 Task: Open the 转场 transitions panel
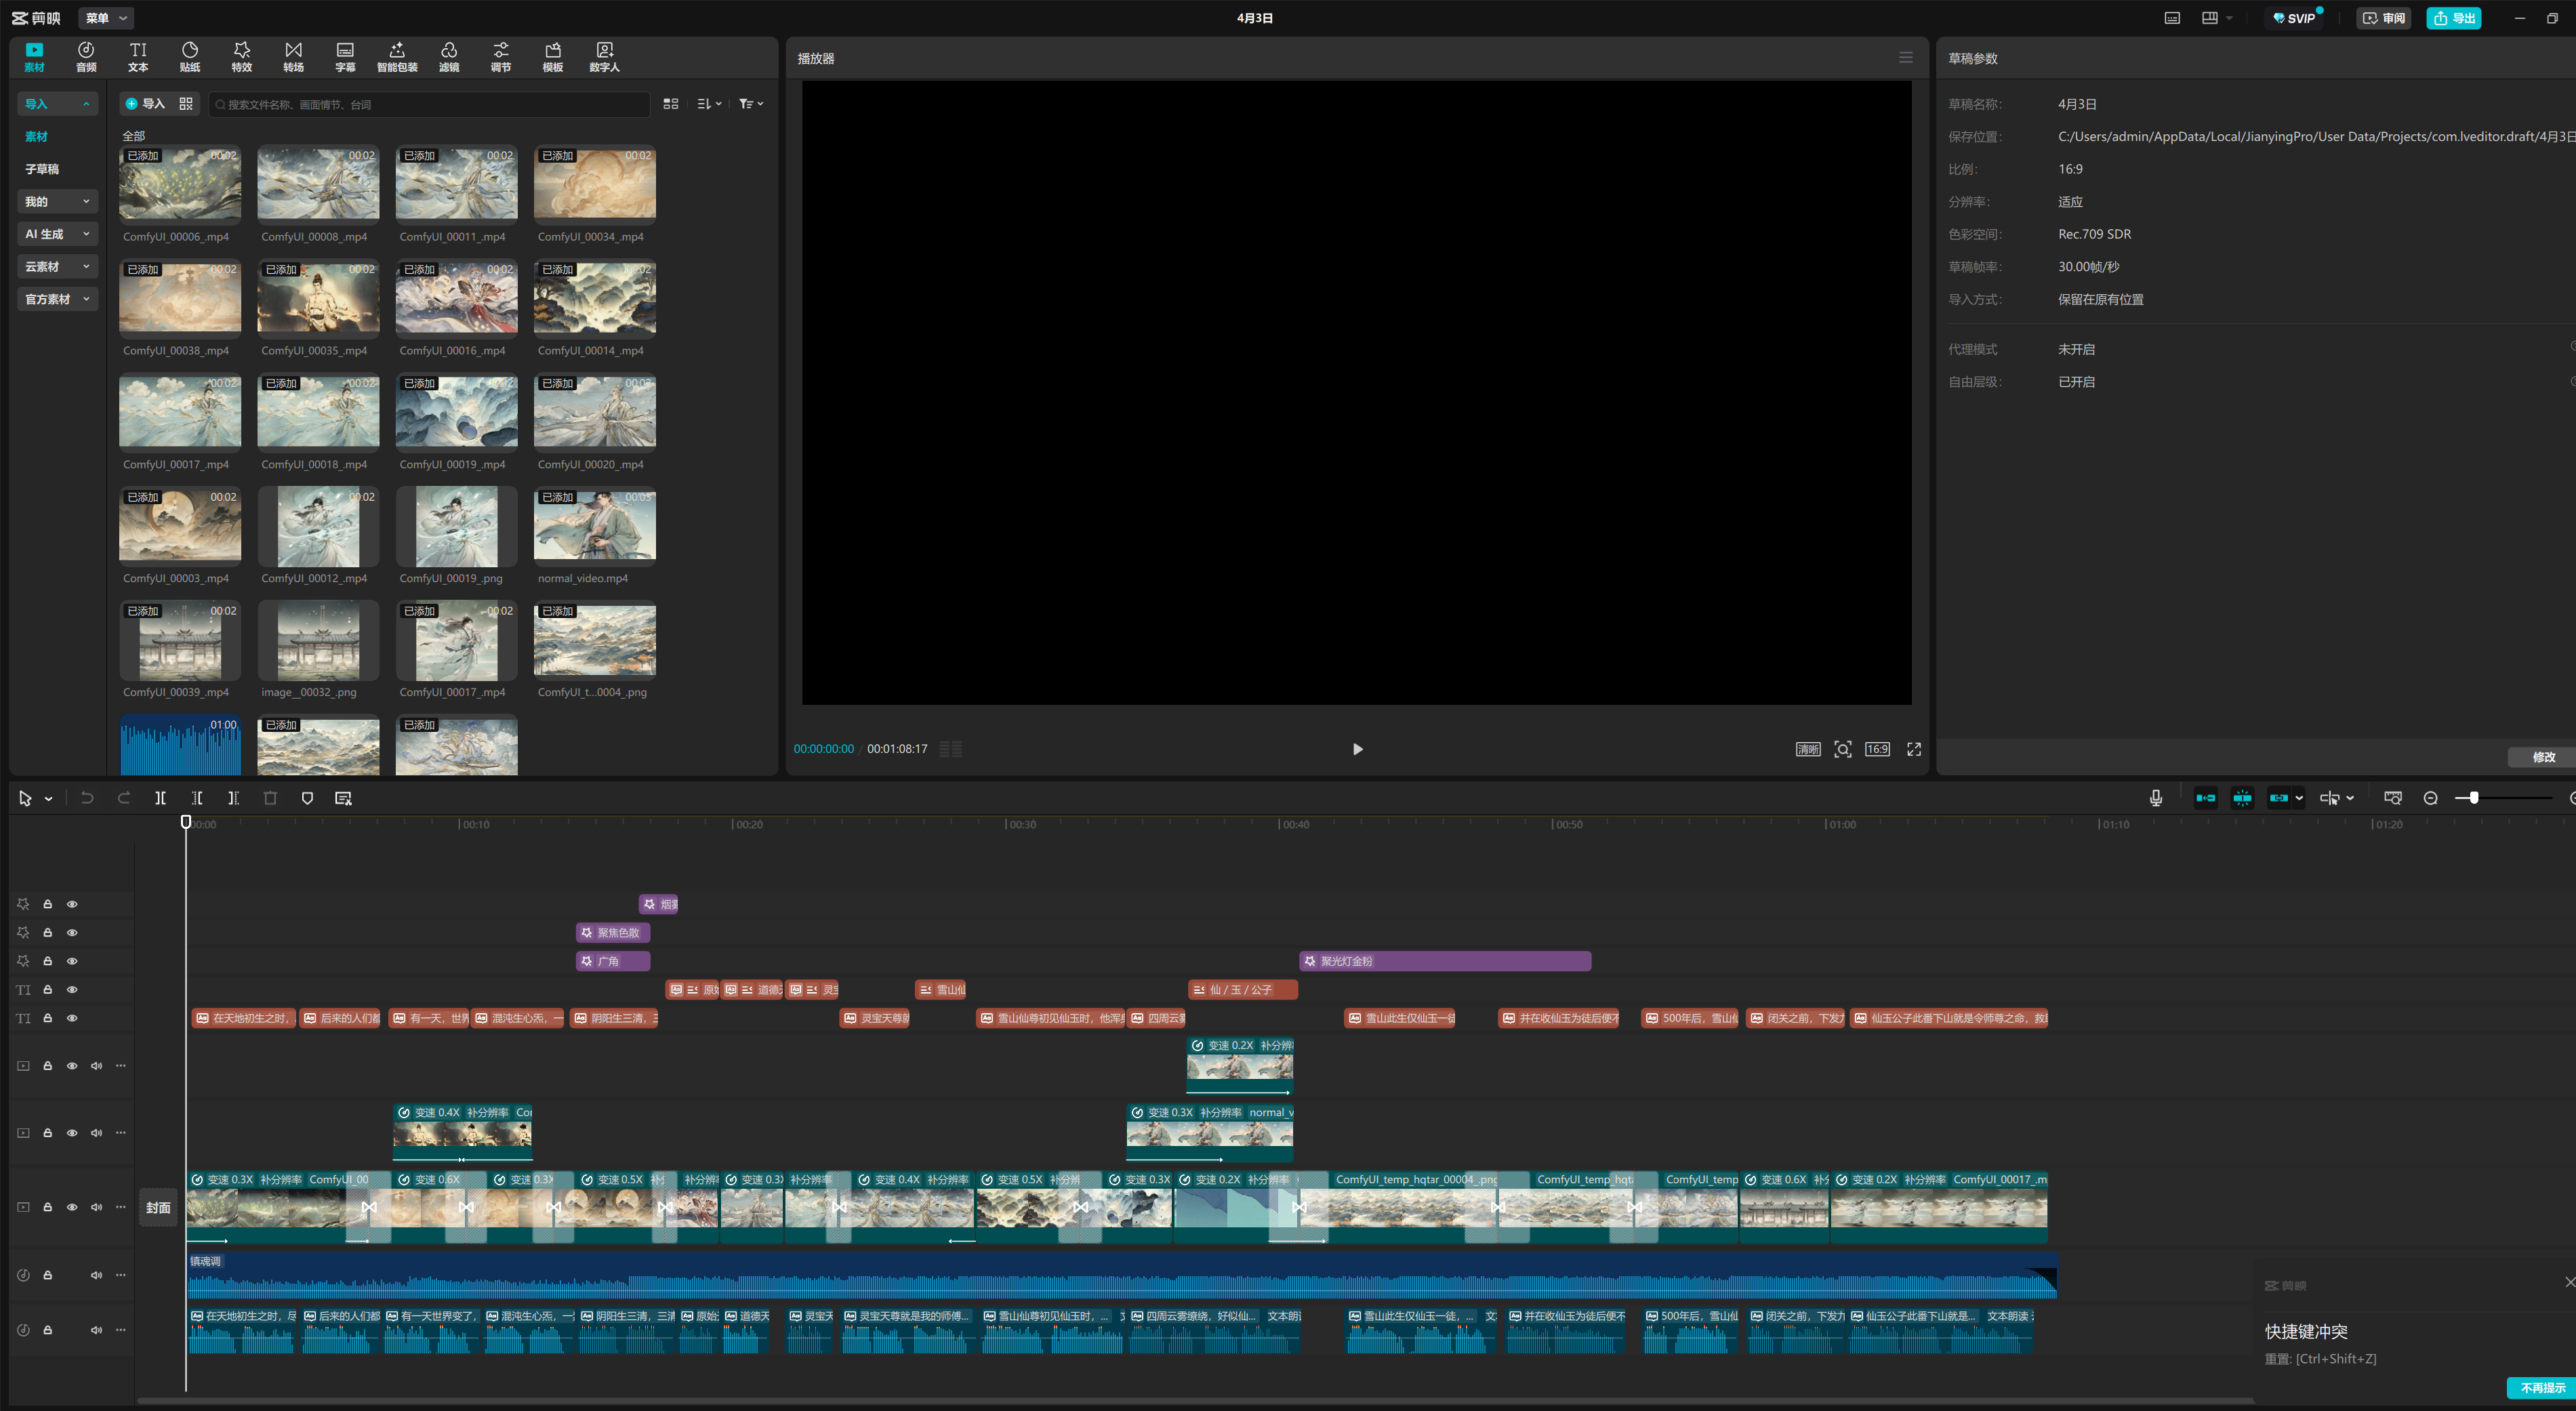(293, 57)
